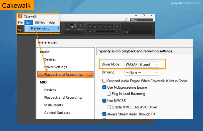Open the Dithering None dropdown
This screenshot has width=203, height=131.
[142, 72]
